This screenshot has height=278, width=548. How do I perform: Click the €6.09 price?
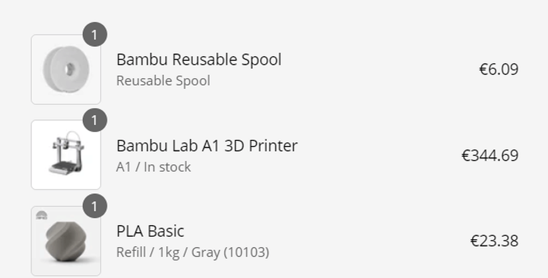(498, 69)
